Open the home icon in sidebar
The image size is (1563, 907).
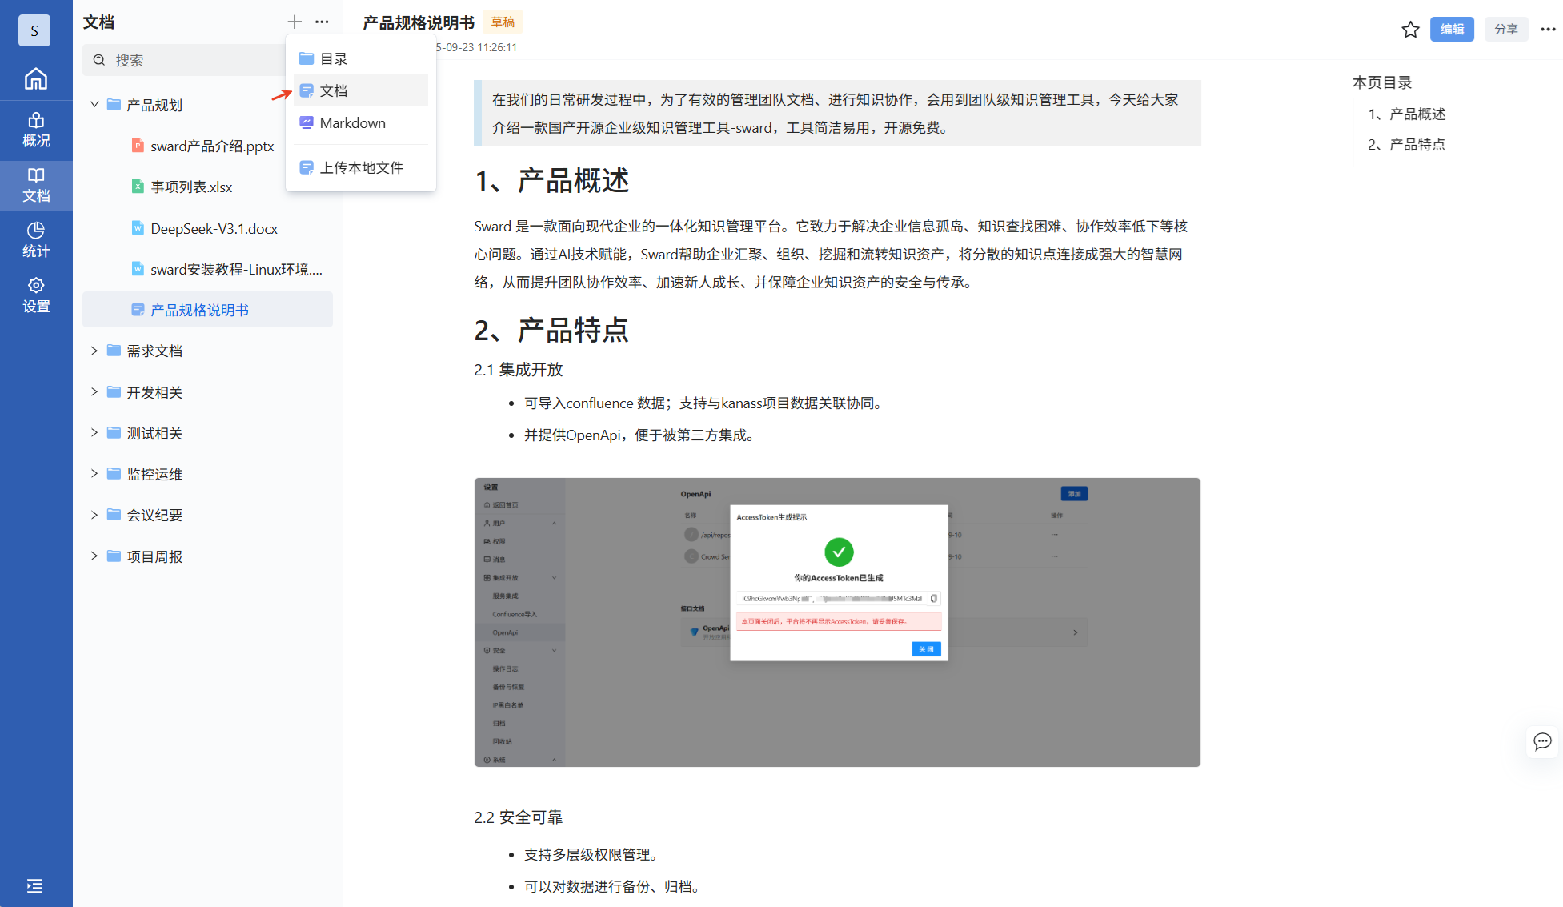[36, 78]
